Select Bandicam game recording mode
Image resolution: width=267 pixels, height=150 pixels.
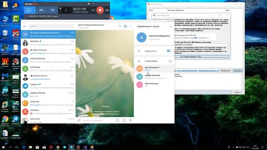click(x=41, y=10)
